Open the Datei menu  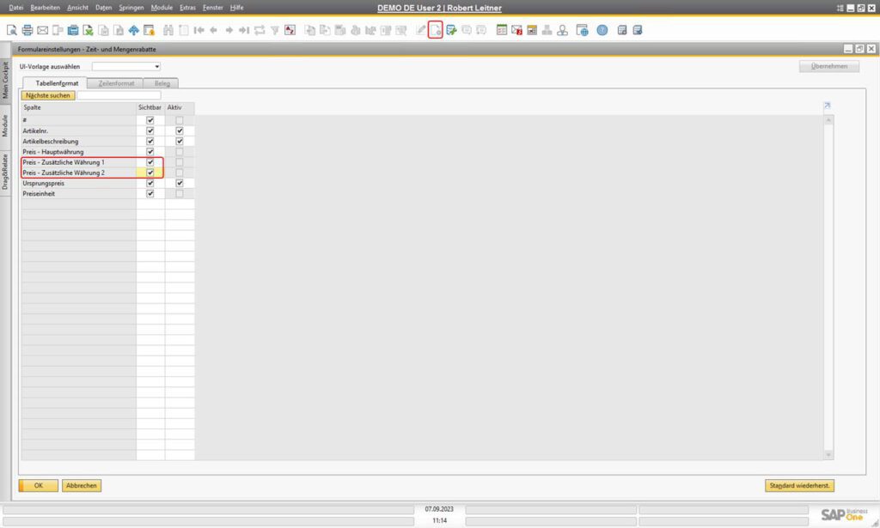(15, 8)
